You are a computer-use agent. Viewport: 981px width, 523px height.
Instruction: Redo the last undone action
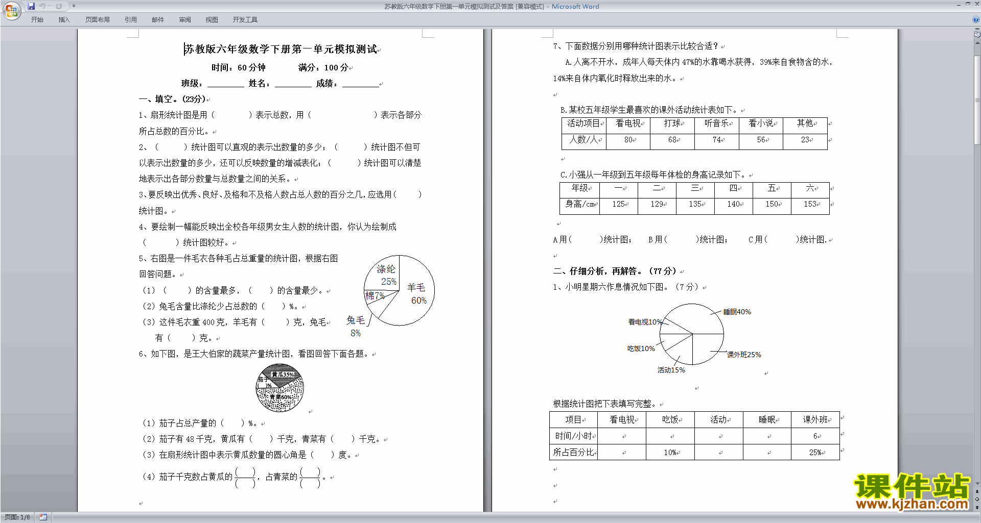59,6
